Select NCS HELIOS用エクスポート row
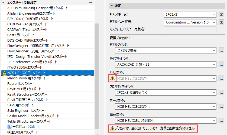Screen dimensions: 227x135 [x=48, y=73]
